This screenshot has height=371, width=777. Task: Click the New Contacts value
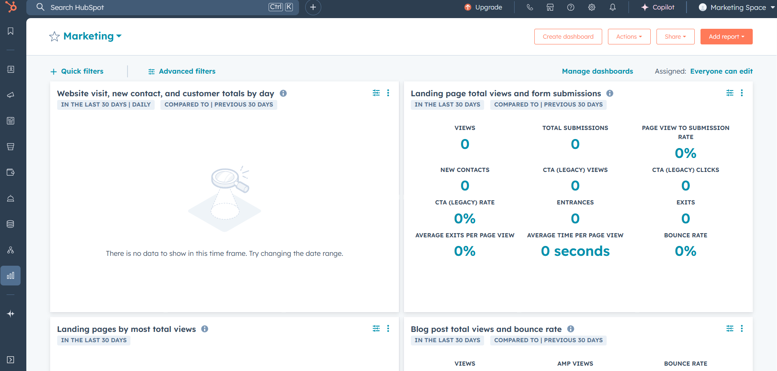pos(465,185)
